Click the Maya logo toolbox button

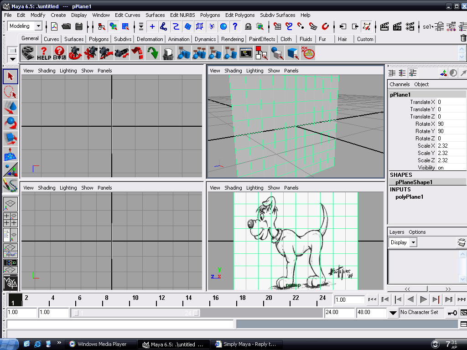click(10, 283)
